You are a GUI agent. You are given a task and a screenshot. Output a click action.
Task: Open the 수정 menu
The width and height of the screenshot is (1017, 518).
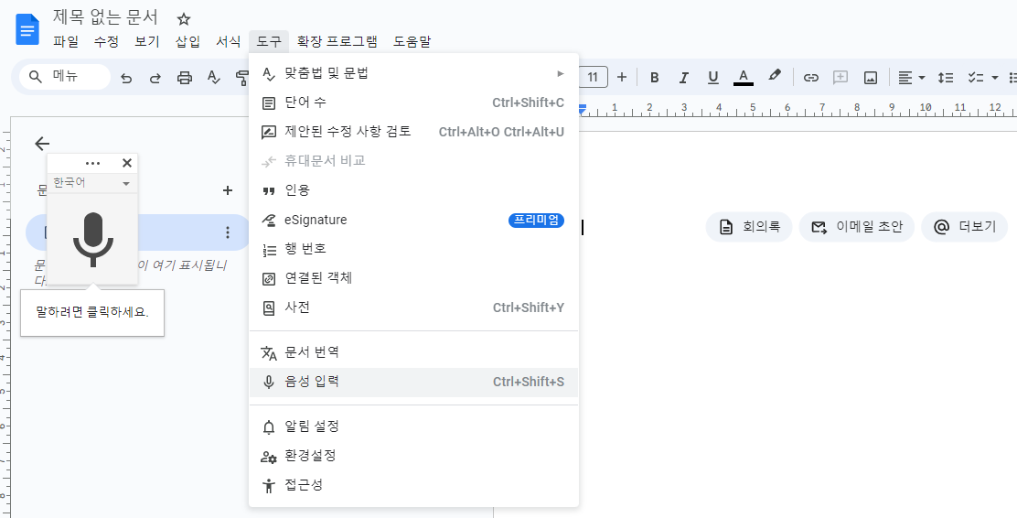point(106,41)
